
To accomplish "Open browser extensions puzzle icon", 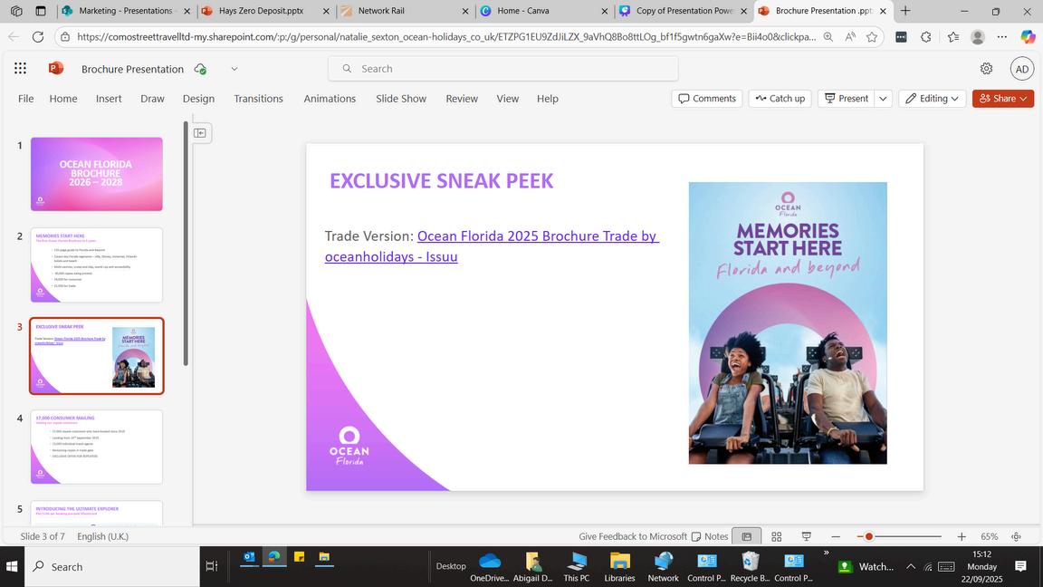I will click(926, 36).
